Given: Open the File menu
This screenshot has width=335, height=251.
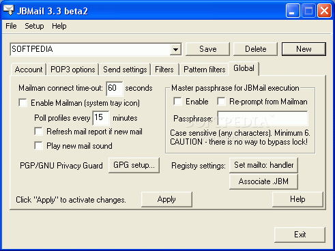Looking at the screenshot, I should click(11, 26).
